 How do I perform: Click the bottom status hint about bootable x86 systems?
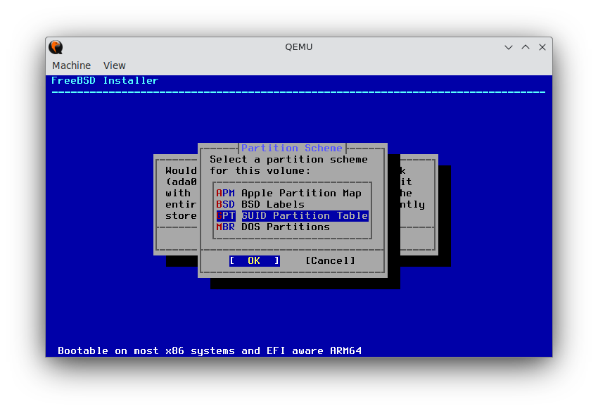208,350
